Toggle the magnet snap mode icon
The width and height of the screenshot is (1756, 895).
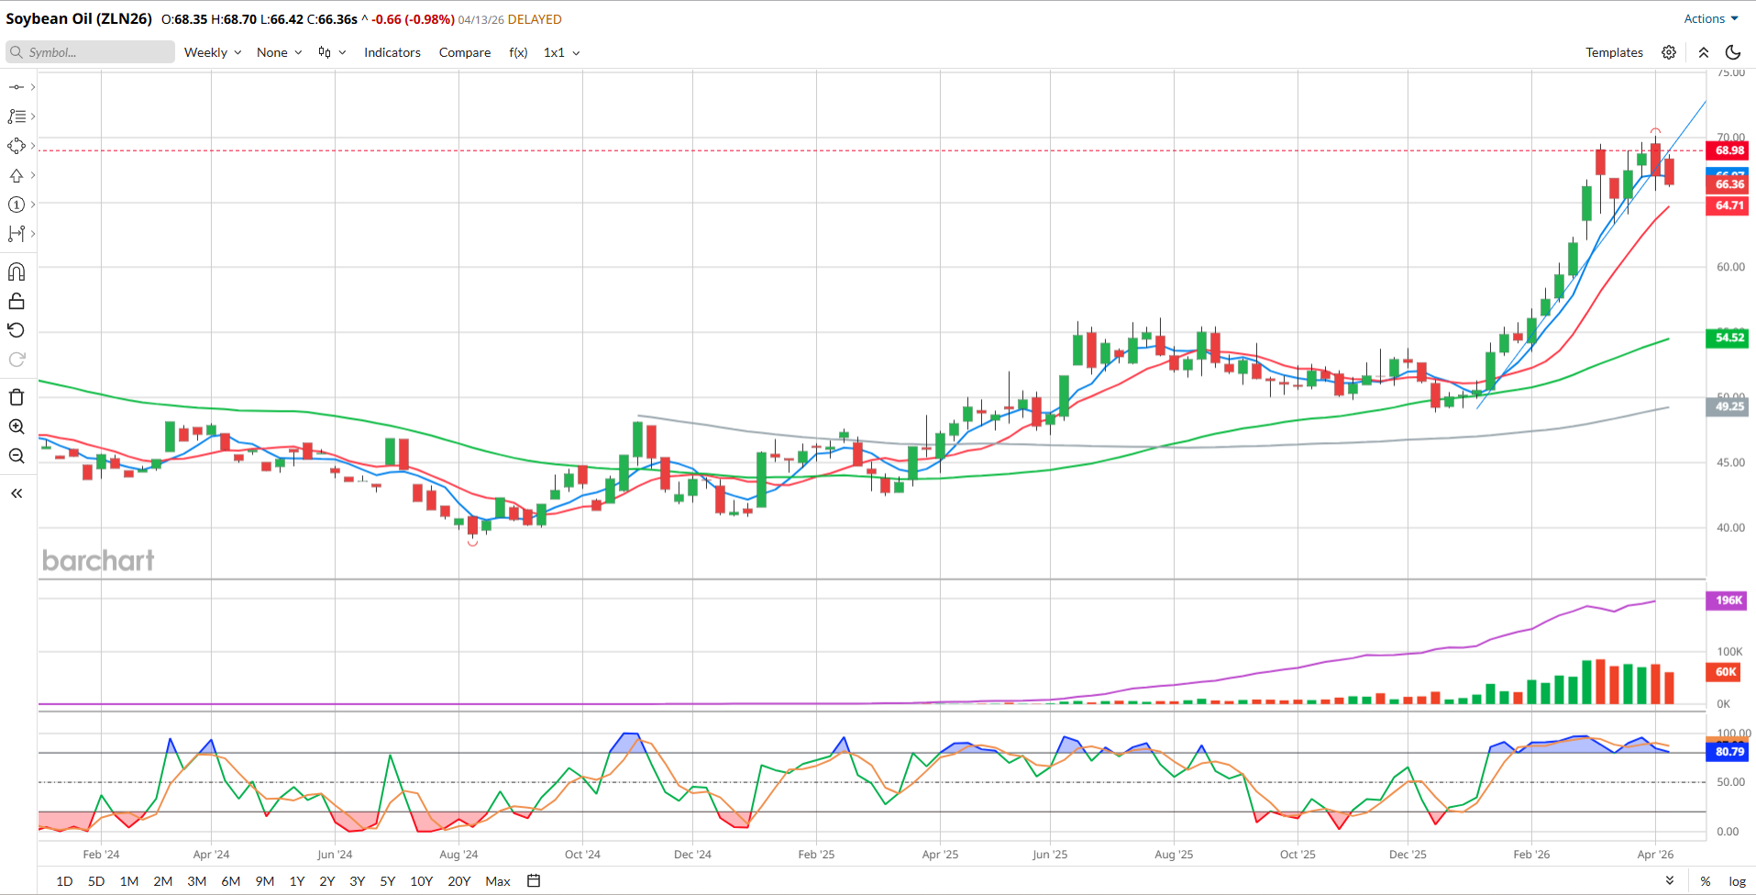coord(17,272)
